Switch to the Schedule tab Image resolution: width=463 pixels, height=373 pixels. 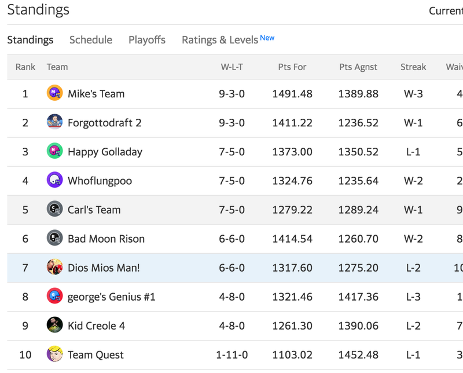tap(91, 40)
